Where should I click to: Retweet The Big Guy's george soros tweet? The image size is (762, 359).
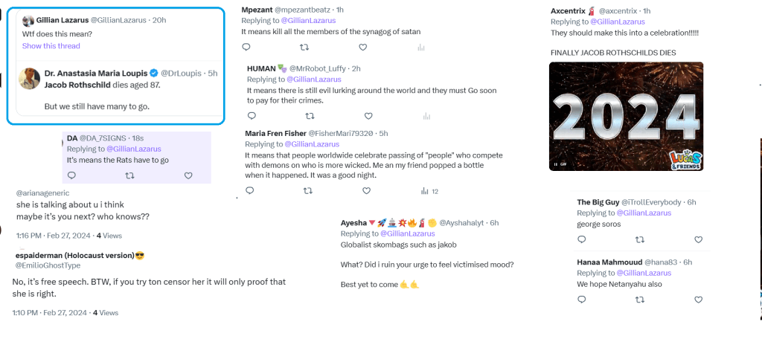tap(640, 239)
